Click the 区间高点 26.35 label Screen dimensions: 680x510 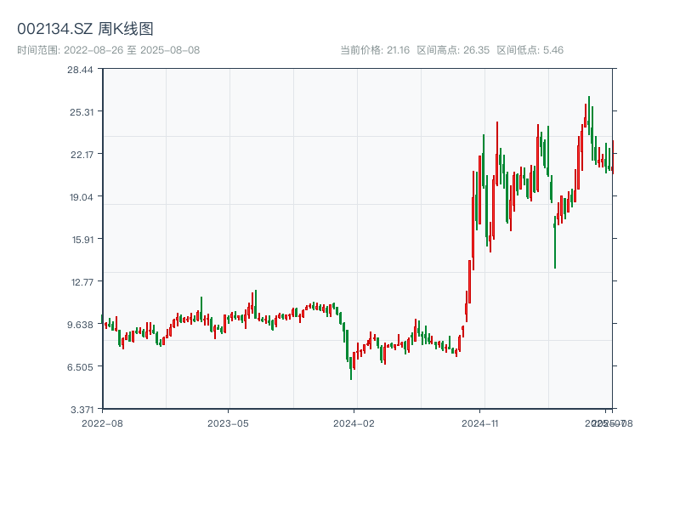pyautogui.click(x=453, y=50)
